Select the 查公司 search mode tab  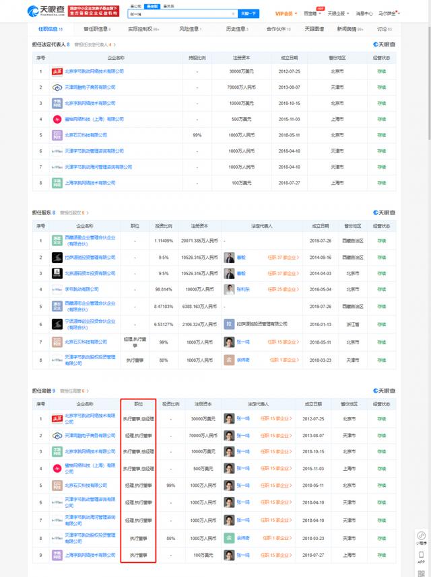pyautogui.click(x=135, y=6)
